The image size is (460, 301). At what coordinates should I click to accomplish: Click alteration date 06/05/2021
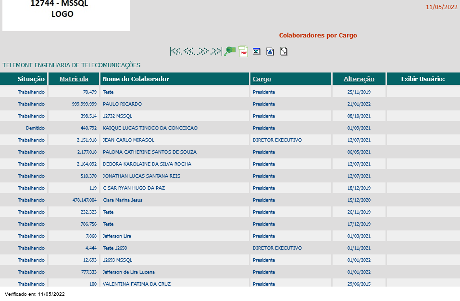pos(359,152)
